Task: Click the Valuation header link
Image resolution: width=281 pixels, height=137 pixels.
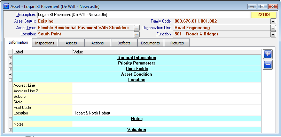Action: 137,130
